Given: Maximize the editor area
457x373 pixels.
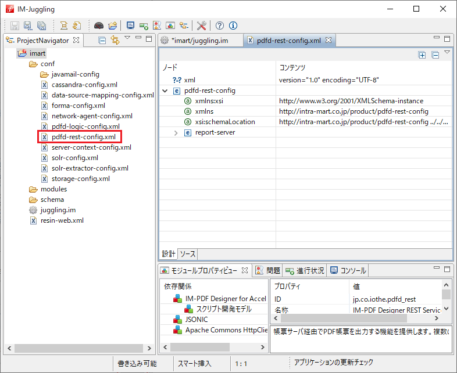Looking at the screenshot, I should tap(447, 39).
